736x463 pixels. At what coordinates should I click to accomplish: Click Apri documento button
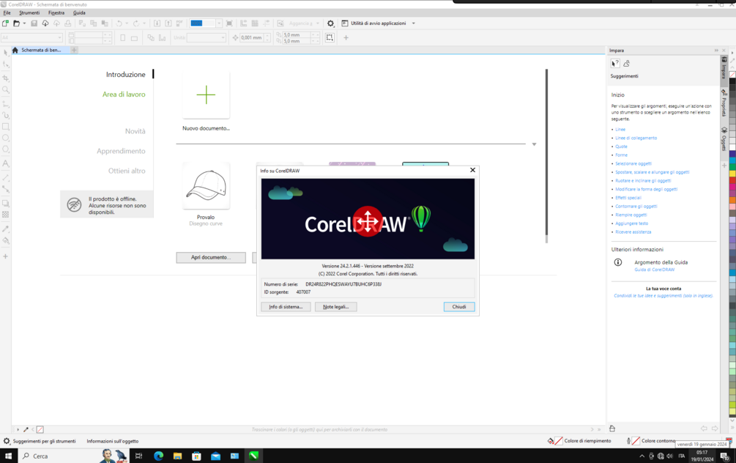[211, 257]
